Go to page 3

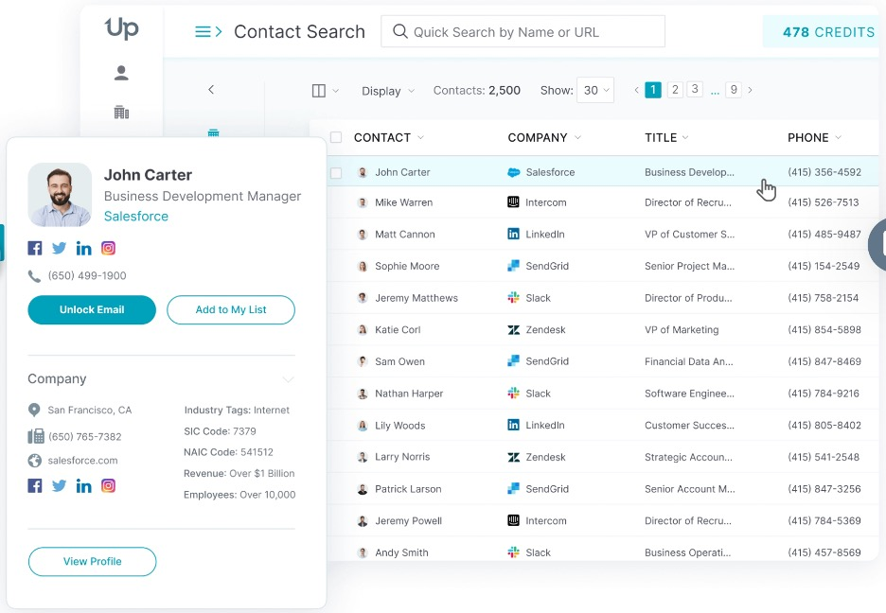(x=695, y=89)
